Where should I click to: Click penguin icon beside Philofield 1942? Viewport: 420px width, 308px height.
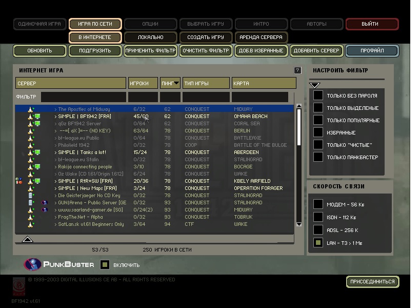31,145
